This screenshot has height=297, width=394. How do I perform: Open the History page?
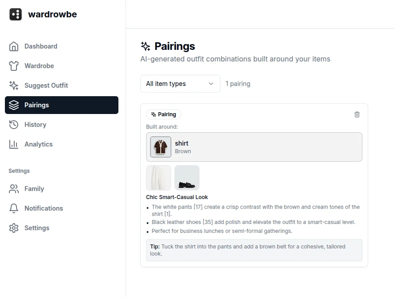[x=35, y=125]
